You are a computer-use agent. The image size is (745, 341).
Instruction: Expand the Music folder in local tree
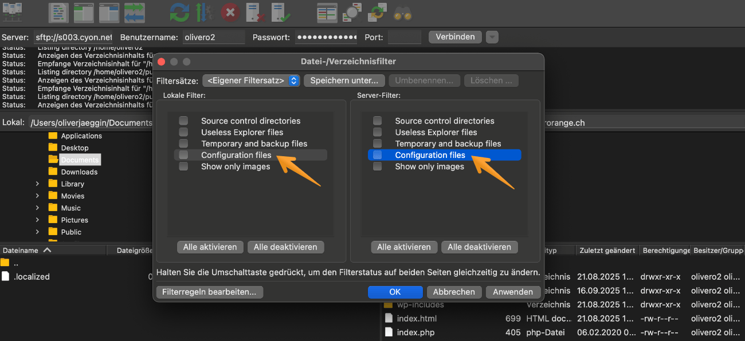click(37, 208)
